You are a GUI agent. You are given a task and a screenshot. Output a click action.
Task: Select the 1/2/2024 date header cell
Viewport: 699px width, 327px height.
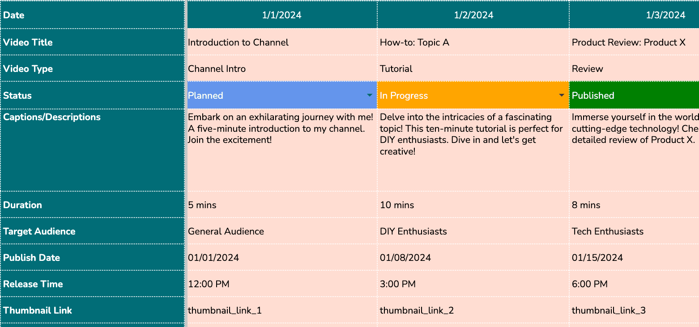(x=473, y=15)
